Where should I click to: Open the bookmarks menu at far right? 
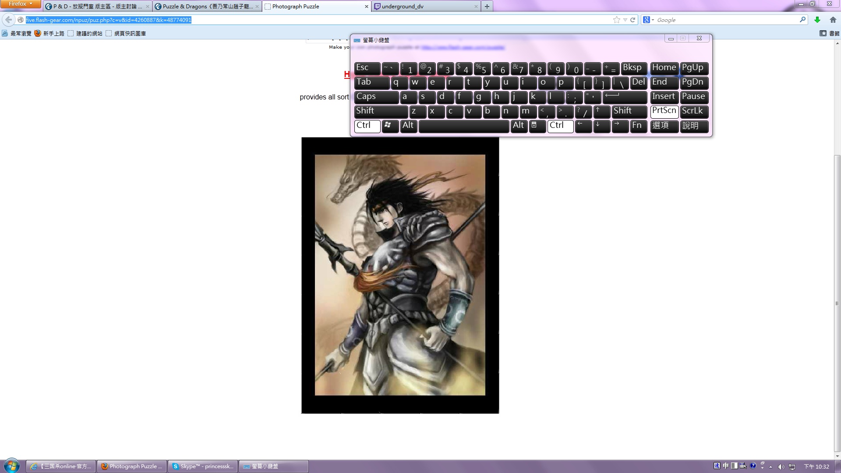coord(830,33)
